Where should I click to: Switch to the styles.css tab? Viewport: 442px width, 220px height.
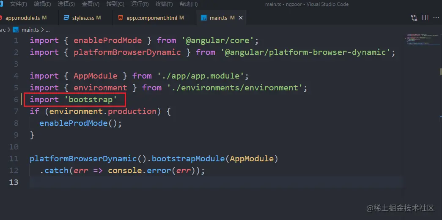[86, 18]
